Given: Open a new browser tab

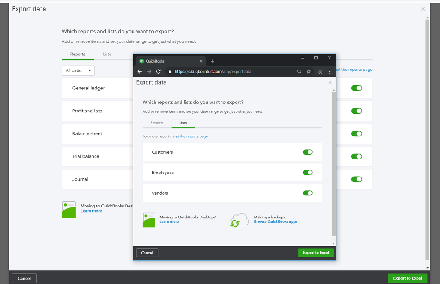Looking at the screenshot, I should [212, 61].
